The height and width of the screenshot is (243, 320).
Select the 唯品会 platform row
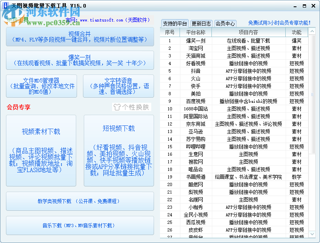234,169
